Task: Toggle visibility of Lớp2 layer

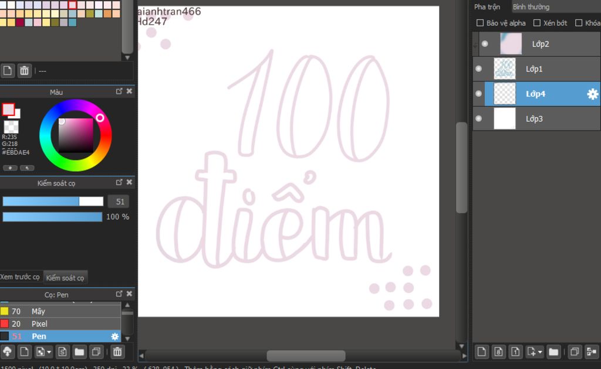Action: (x=485, y=43)
